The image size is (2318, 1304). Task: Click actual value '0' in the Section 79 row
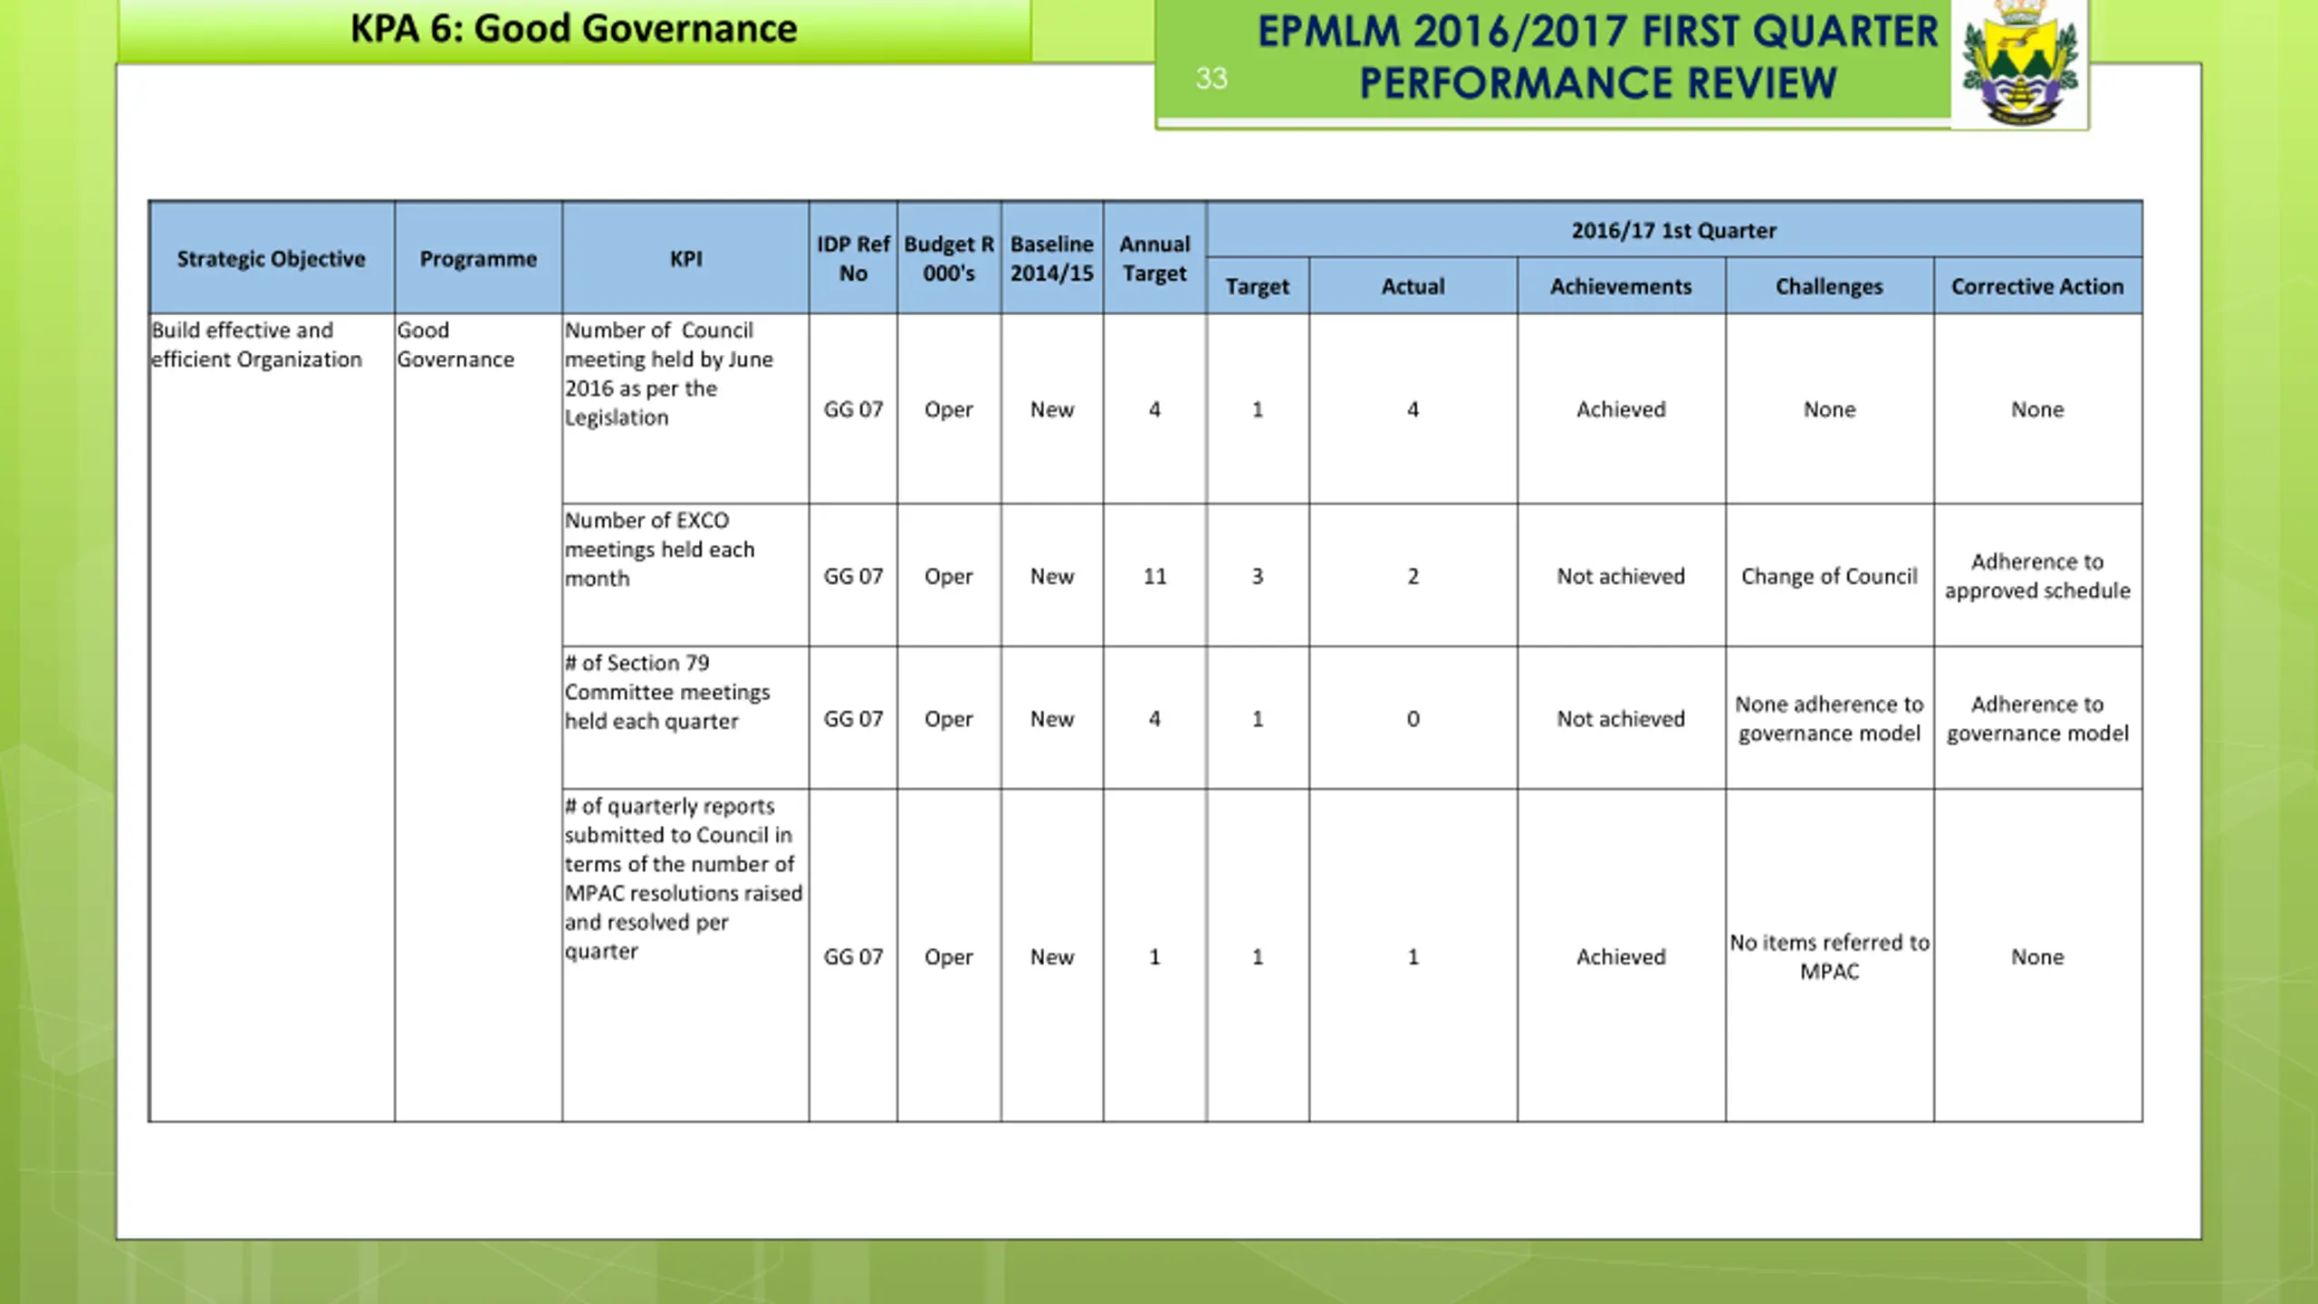(x=1413, y=719)
